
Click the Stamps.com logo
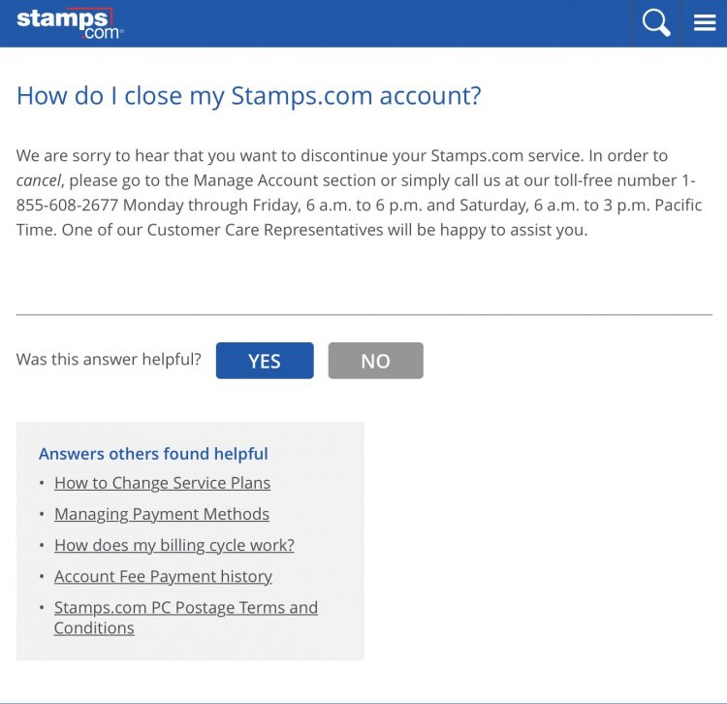click(70, 23)
